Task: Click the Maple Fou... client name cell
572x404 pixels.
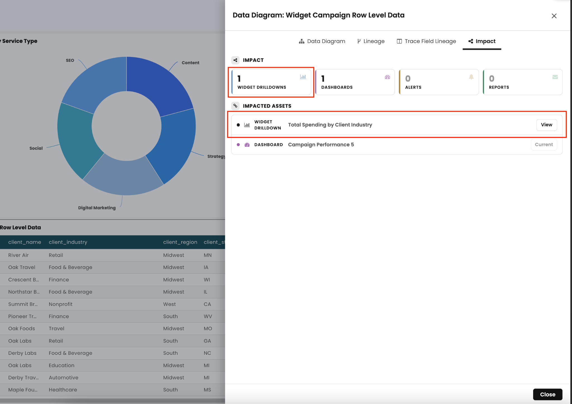Action: coord(23,390)
